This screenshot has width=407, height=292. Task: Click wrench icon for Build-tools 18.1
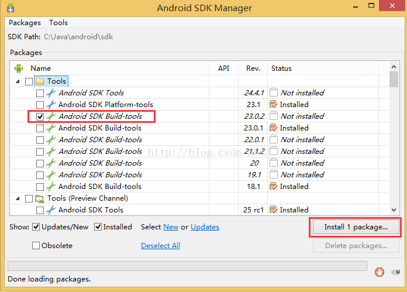(x=51, y=187)
